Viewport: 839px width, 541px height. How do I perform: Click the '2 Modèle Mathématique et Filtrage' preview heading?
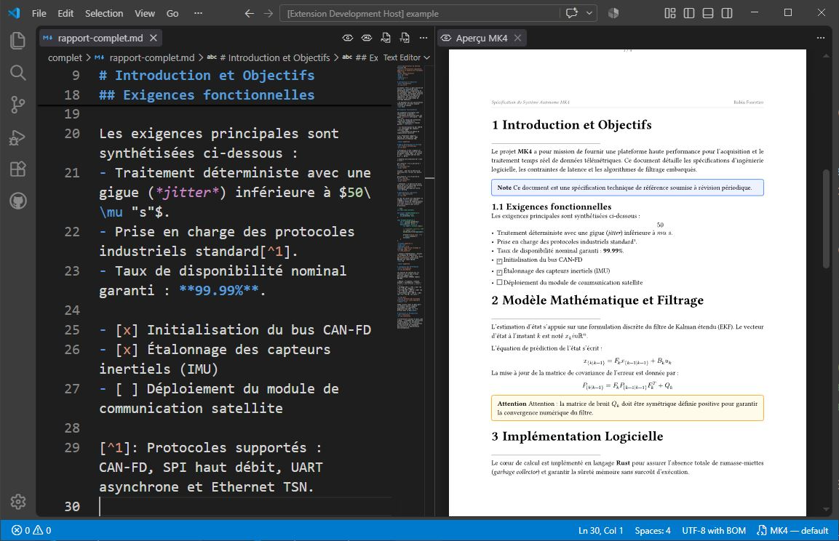[597, 300]
